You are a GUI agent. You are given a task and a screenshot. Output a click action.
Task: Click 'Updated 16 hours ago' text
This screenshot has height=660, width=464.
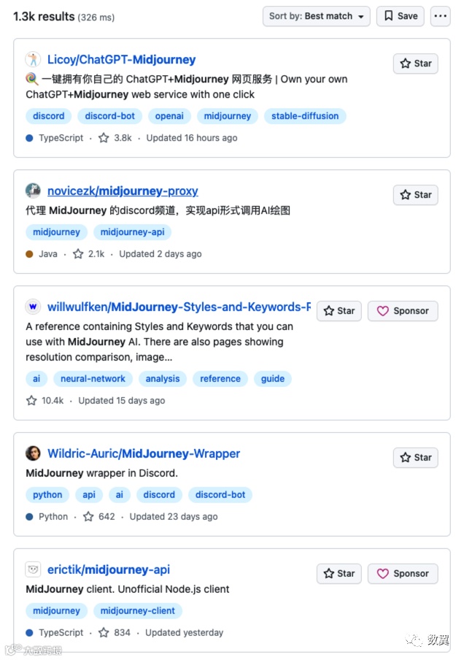(192, 138)
